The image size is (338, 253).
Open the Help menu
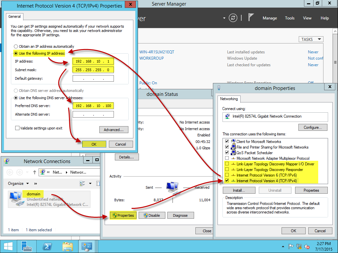(325, 18)
